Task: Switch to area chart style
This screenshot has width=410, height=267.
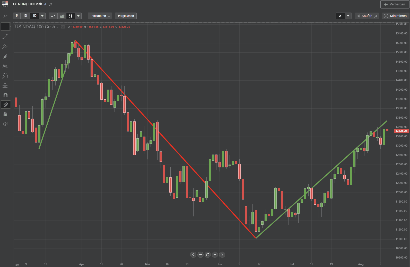Action: click(62, 16)
